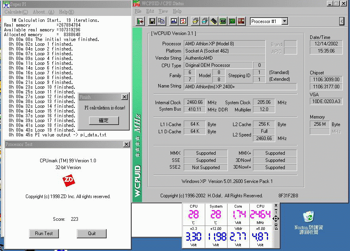Viewport: 350px width, 251px height.
Task: Open the Calculate(C) menu in Super PI
Action: coord(16,12)
